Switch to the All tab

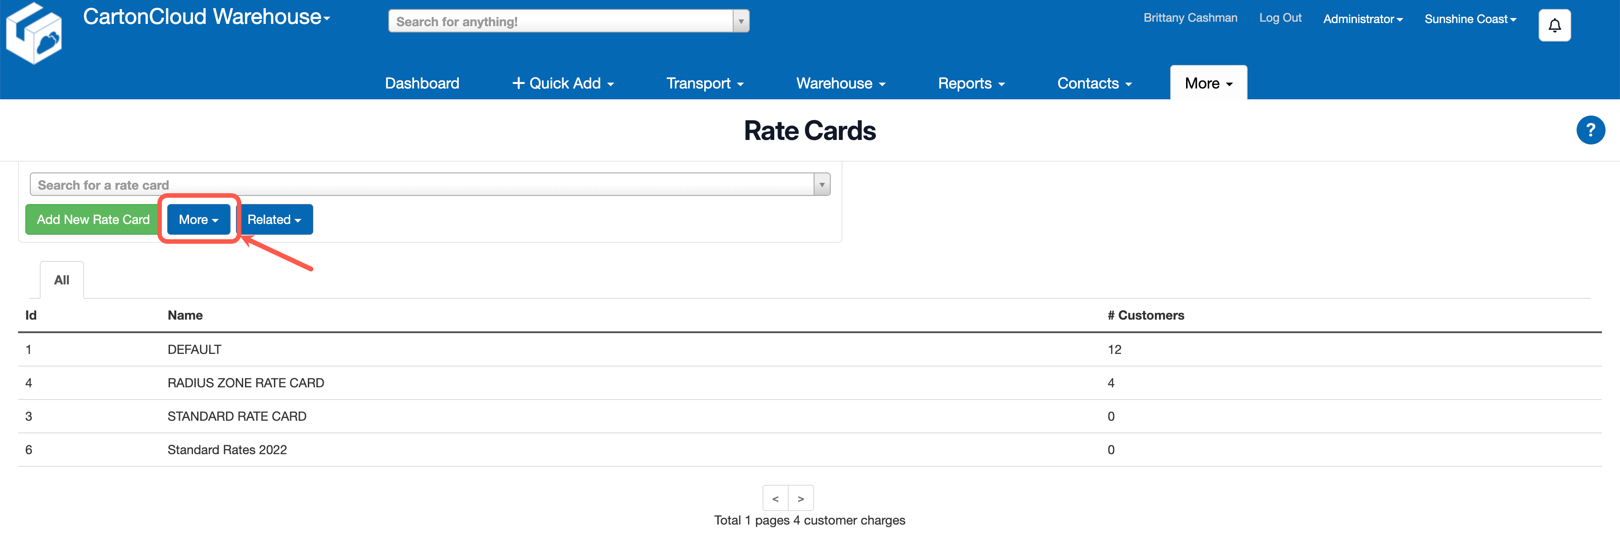(61, 279)
